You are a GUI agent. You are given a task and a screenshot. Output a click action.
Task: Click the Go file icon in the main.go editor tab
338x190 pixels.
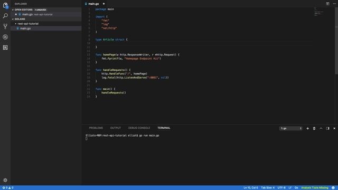(x=86, y=4)
